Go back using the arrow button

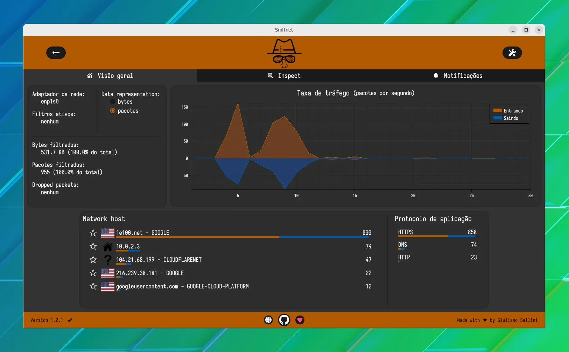coord(56,53)
